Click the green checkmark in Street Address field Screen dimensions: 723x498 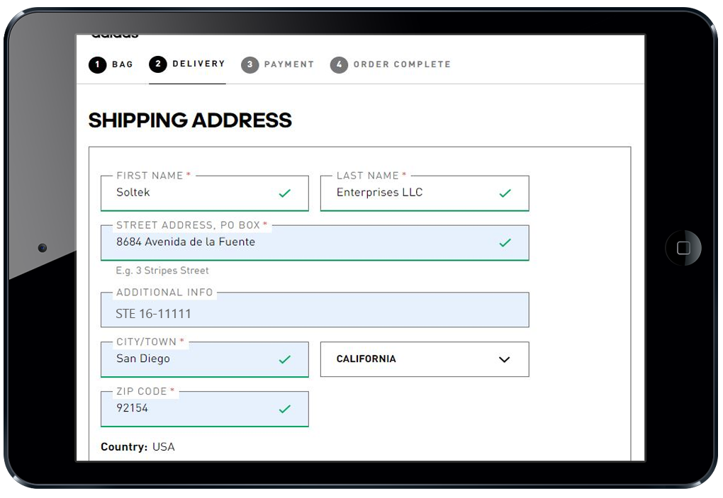[x=505, y=242]
